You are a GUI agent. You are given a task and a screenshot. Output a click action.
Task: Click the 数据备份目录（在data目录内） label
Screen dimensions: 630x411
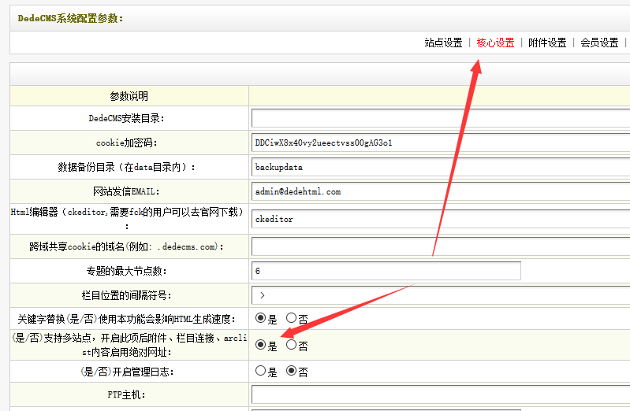tap(127, 167)
